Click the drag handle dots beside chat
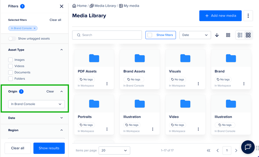The image size is (259, 157). (x=257, y=148)
